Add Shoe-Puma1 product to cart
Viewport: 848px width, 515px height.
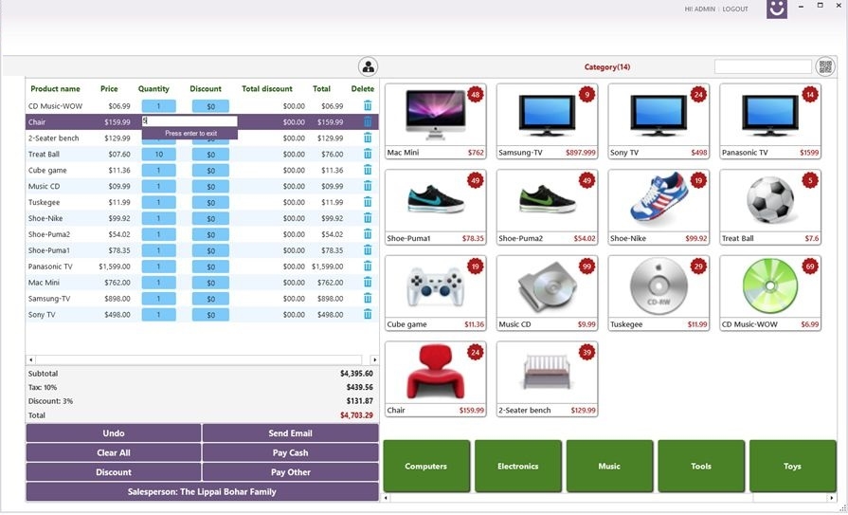[435, 207]
